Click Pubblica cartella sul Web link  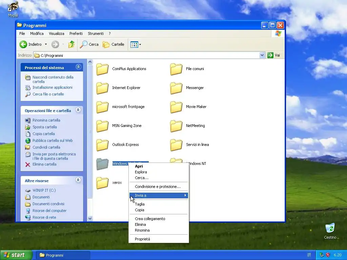(x=53, y=140)
